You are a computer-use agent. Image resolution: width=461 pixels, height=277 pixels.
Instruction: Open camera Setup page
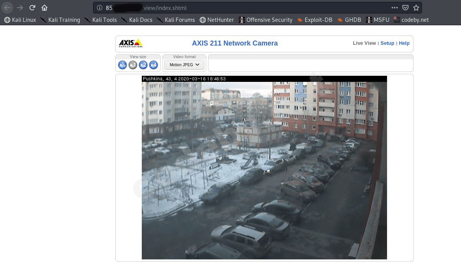[x=387, y=43]
